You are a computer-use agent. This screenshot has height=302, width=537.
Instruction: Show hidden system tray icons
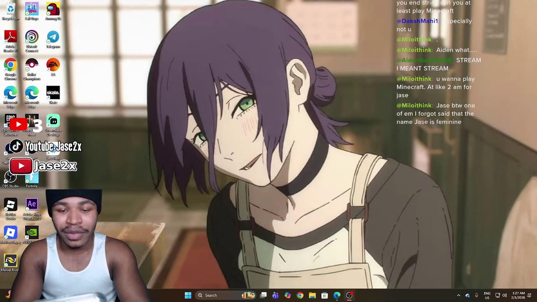click(459, 295)
